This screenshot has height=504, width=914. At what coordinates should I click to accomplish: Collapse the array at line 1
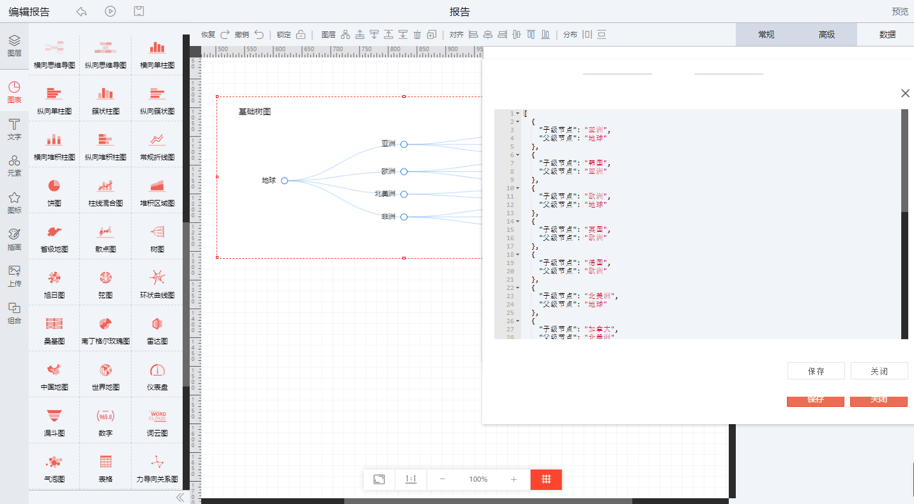tap(517, 113)
